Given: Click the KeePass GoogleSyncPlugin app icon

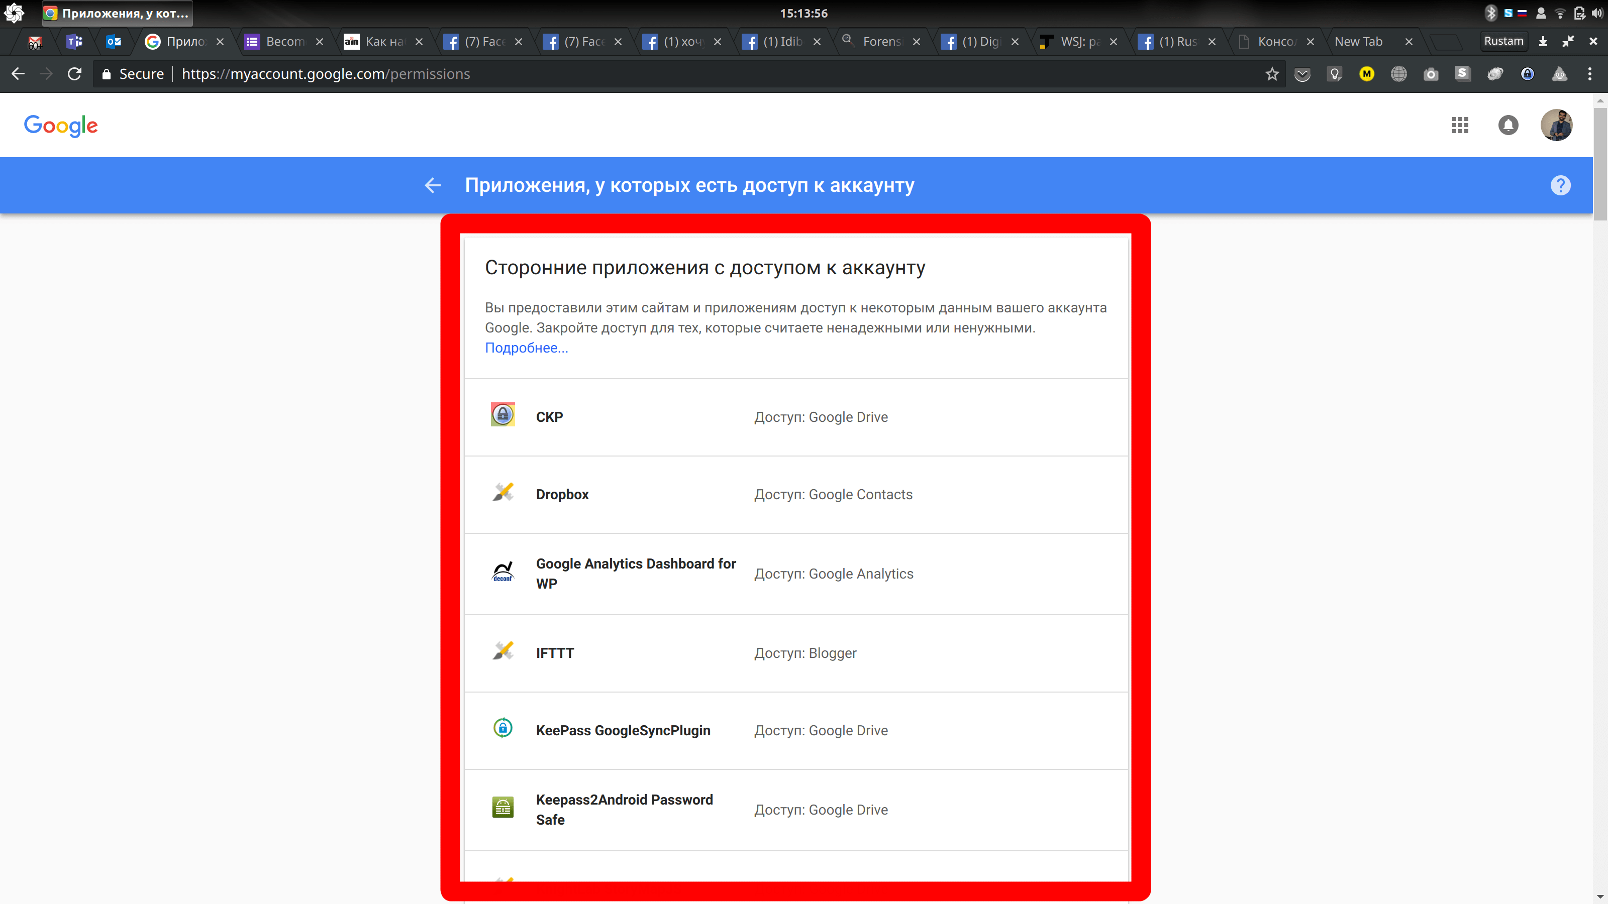Looking at the screenshot, I should pyautogui.click(x=502, y=728).
